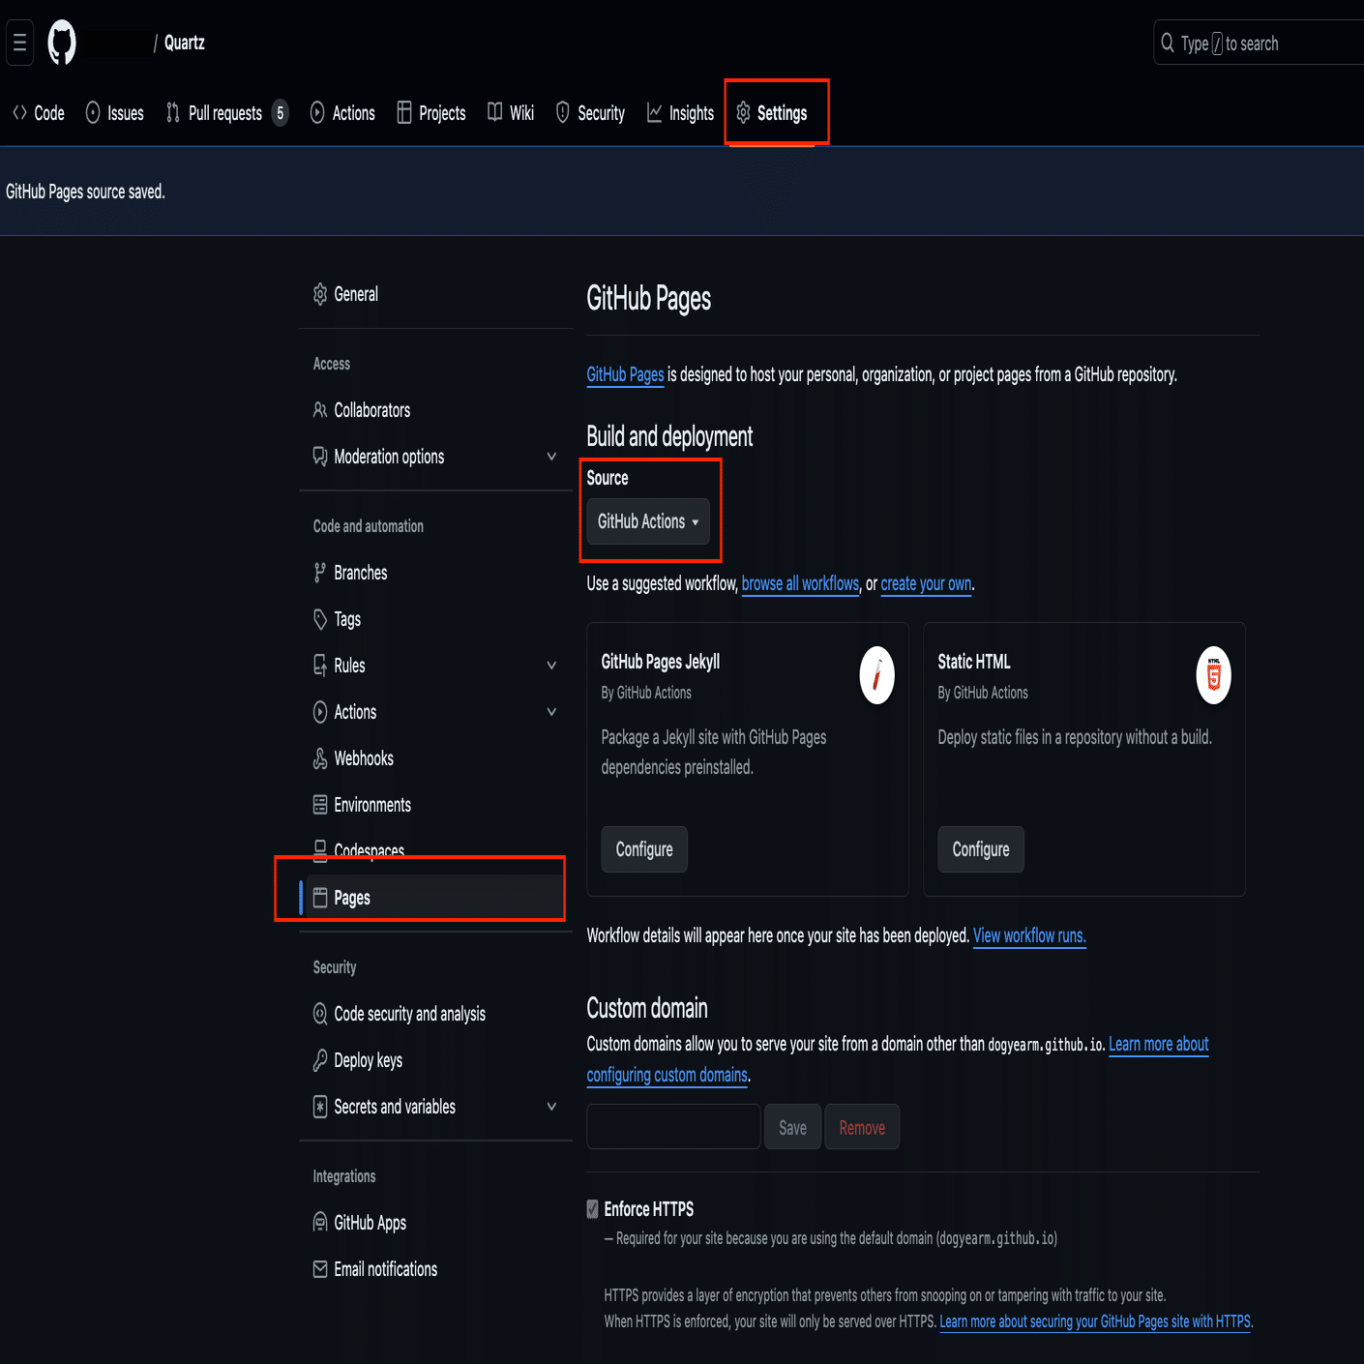Click the Deploy keys key icon

tap(320, 1060)
